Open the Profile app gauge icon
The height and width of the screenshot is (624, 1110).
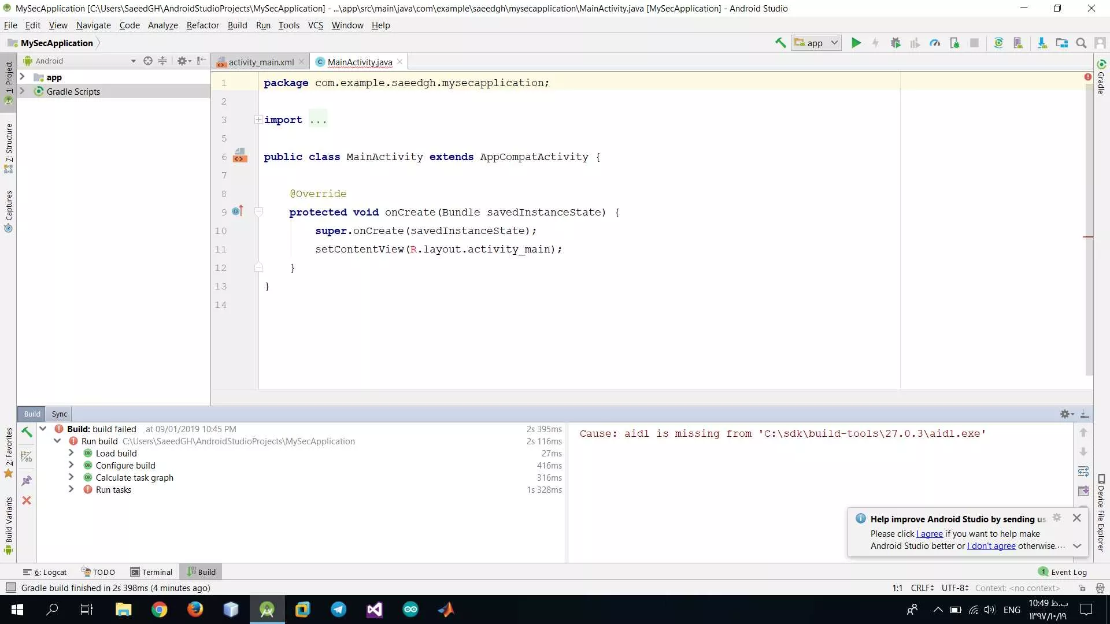(x=935, y=43)
